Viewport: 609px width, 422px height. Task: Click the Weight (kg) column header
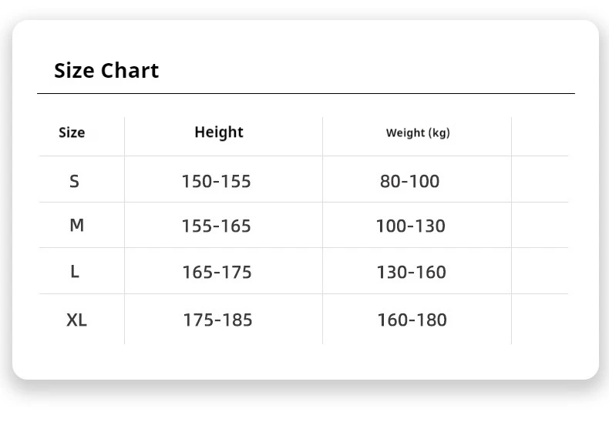coord(417,132)
